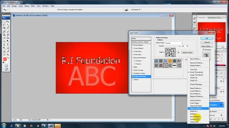Enable Gradient Overlay checkbox
Viewport: 229px width, 128px height.
pyautogui.click(x=133, y=74)
